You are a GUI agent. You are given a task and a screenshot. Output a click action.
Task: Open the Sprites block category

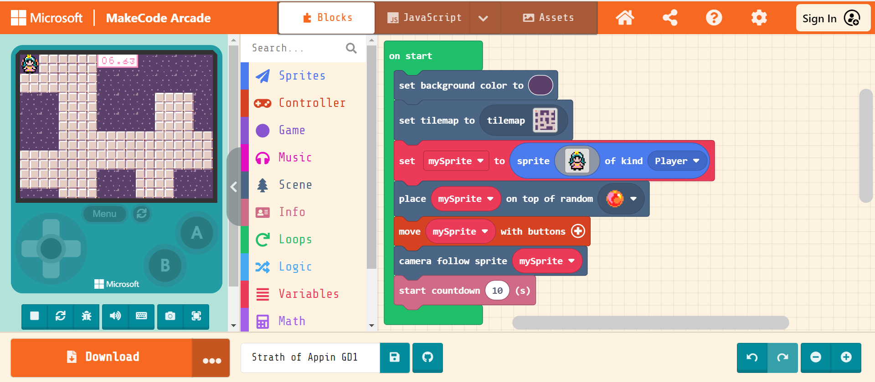(304, 75)
